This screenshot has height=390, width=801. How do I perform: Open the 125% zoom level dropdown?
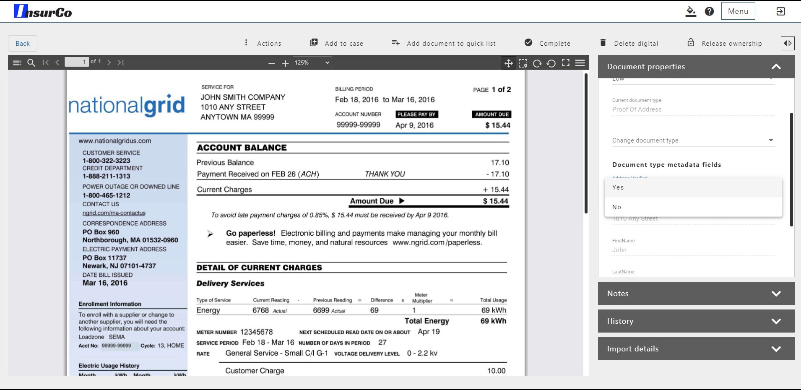pos(312,62)
